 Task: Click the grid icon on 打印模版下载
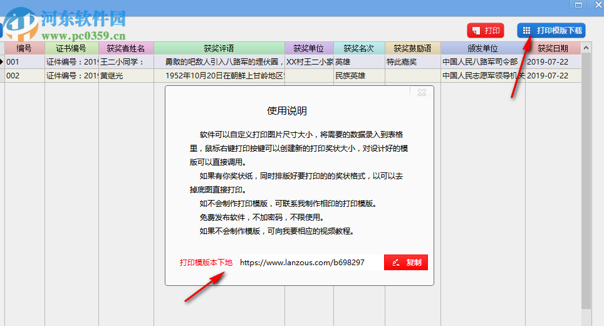pos(526,31)
